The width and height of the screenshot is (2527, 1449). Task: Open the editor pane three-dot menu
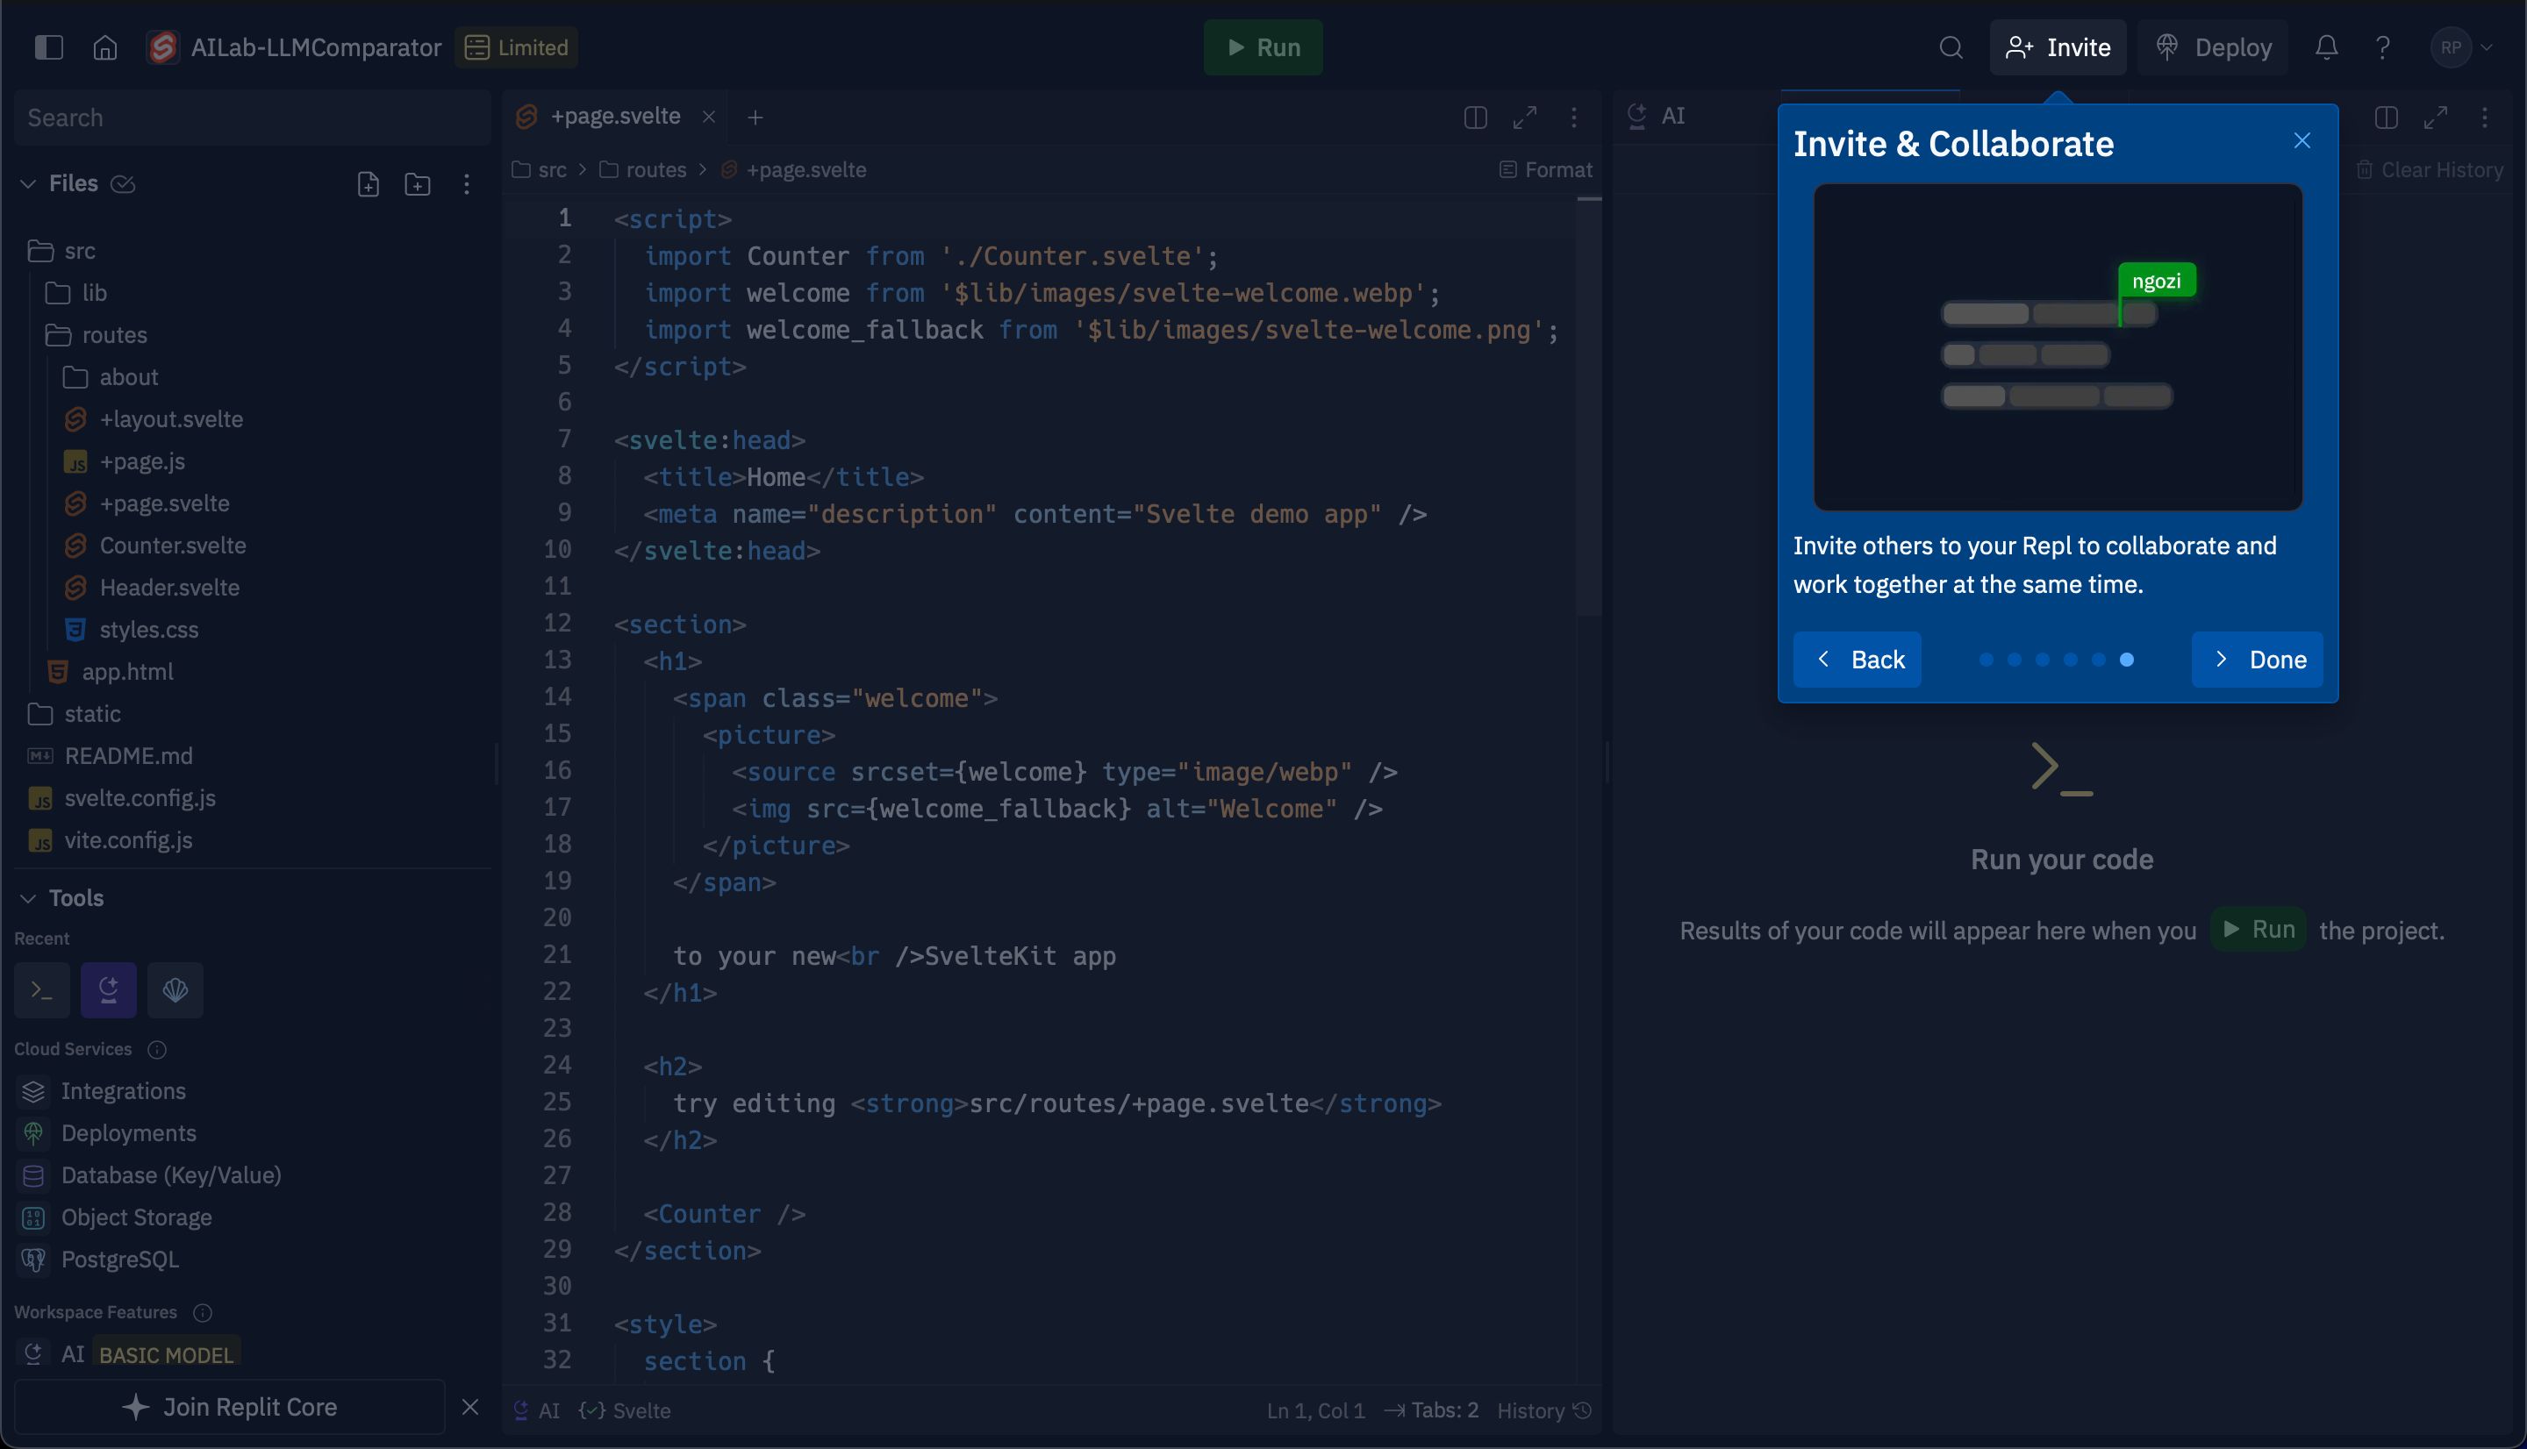[1573, 118]
